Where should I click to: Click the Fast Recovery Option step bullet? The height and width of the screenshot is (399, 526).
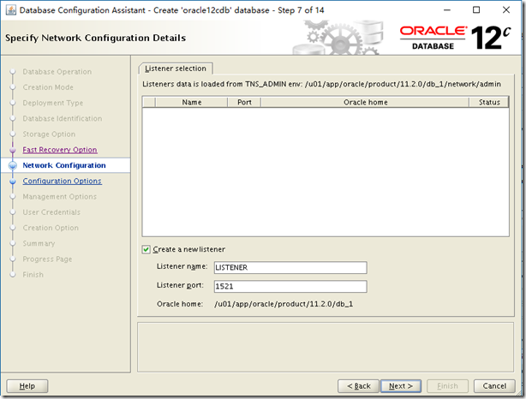coord(13,150)
